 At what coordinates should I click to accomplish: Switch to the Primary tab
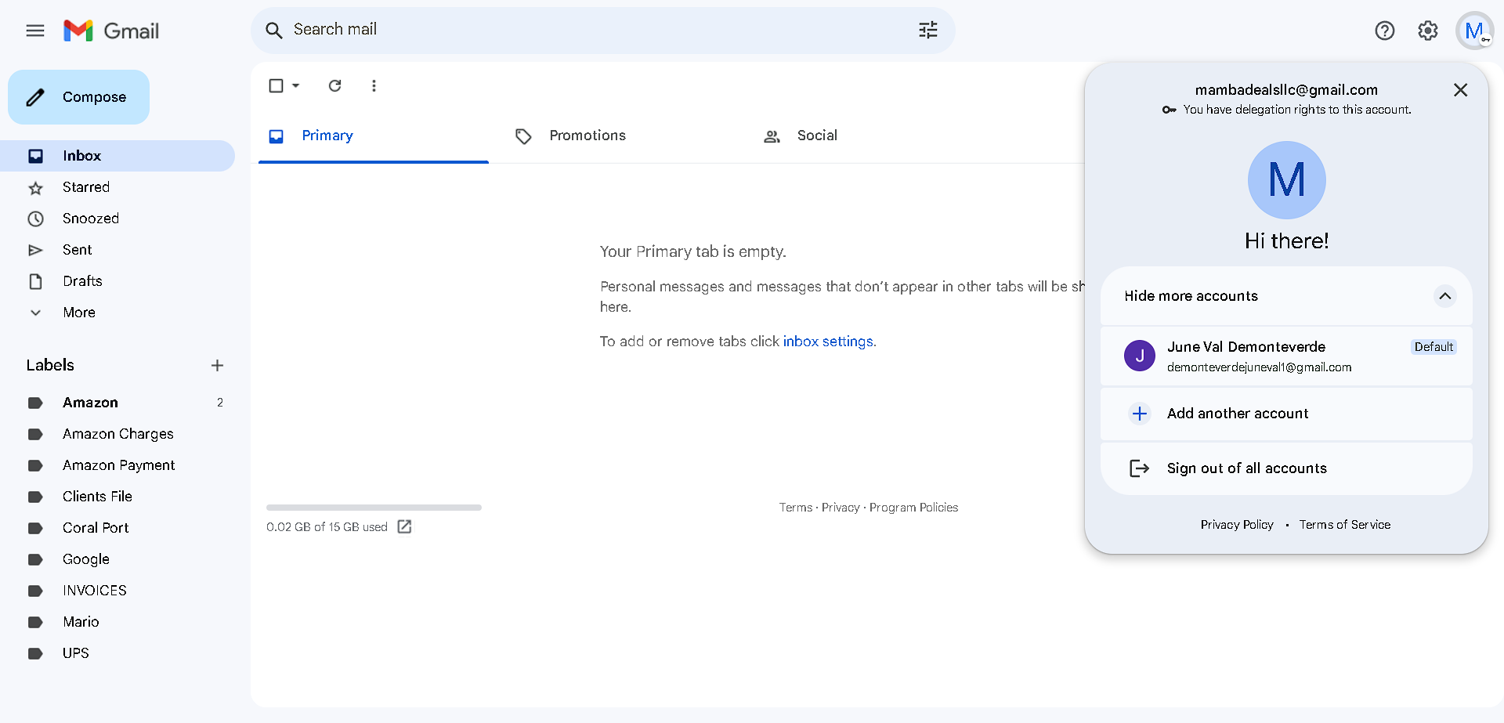[374, 136]
